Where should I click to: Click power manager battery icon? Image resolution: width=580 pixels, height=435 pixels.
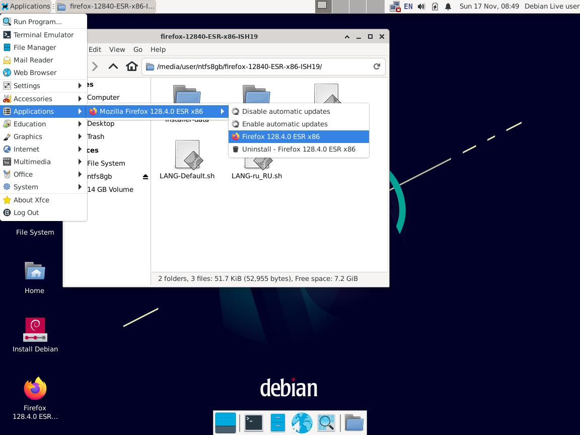[x=435, y=6]
